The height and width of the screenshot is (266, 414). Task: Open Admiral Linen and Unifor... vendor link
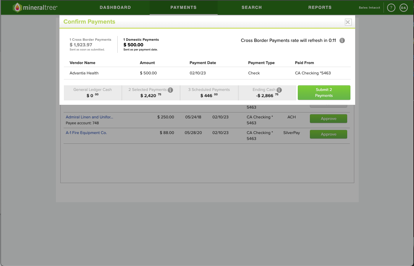coord(89,117)
